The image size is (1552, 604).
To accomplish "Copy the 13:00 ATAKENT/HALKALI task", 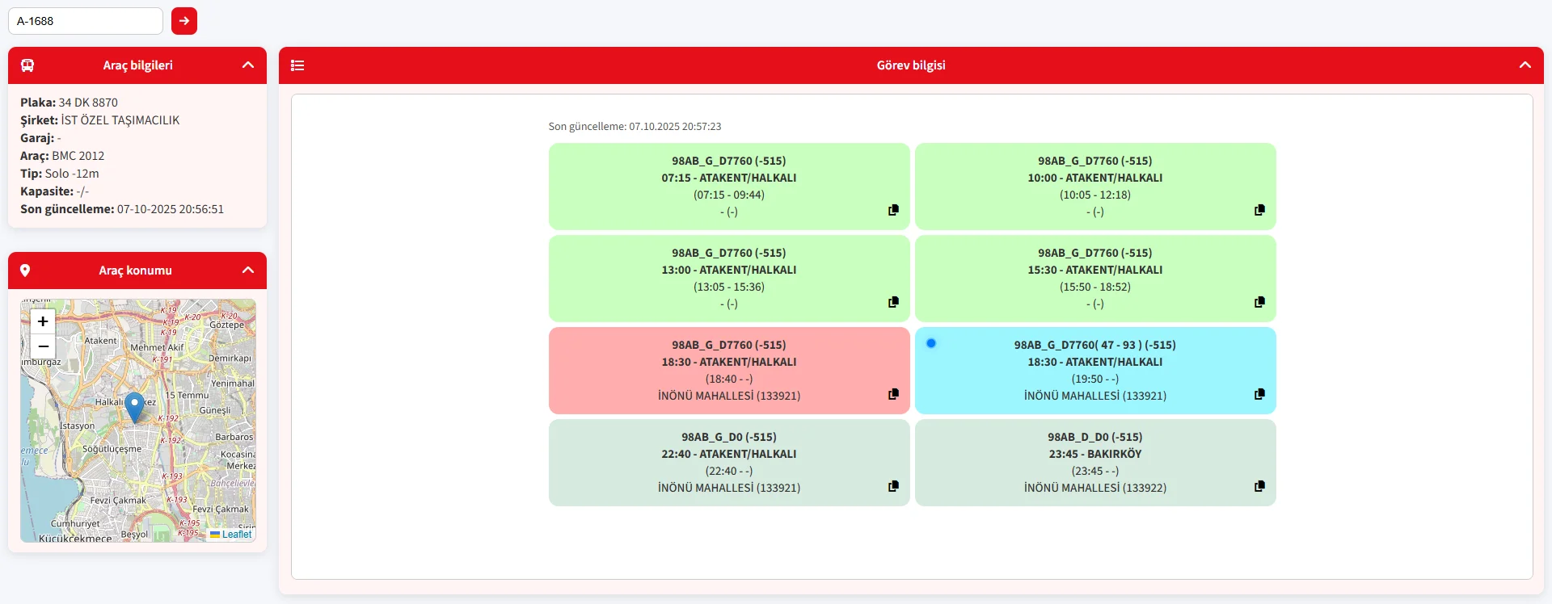I will pyautogui.click(x=893, y=302).
